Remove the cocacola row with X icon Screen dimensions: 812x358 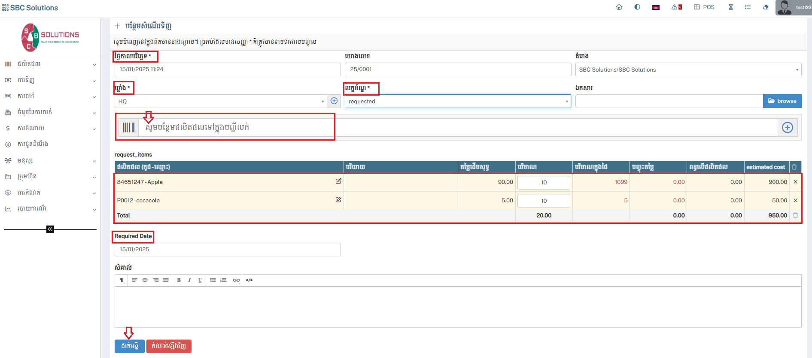[x=795, y=200]
